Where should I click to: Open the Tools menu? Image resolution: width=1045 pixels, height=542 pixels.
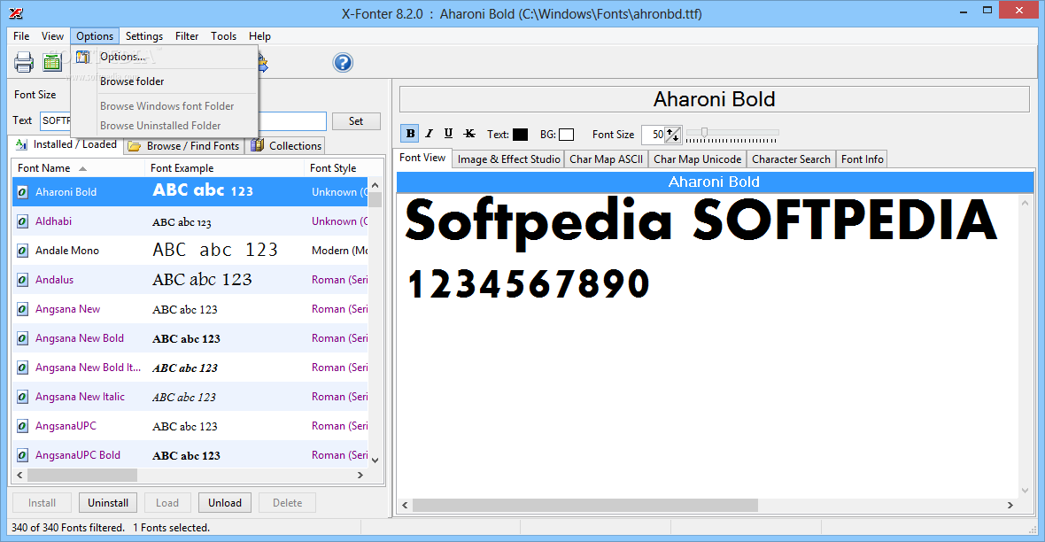223,36
